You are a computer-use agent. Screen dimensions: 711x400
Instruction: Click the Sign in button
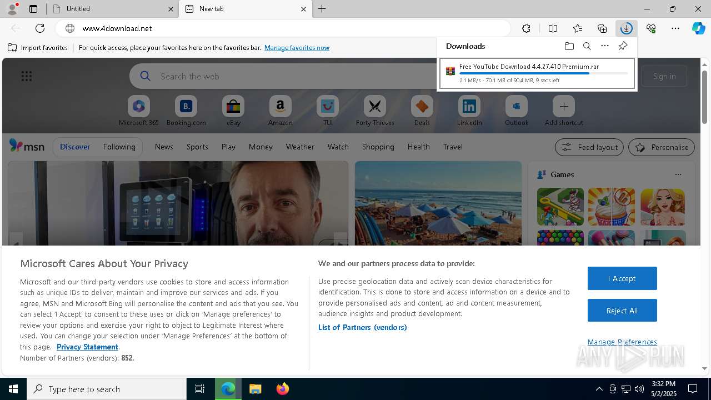[x=664, y=76]
